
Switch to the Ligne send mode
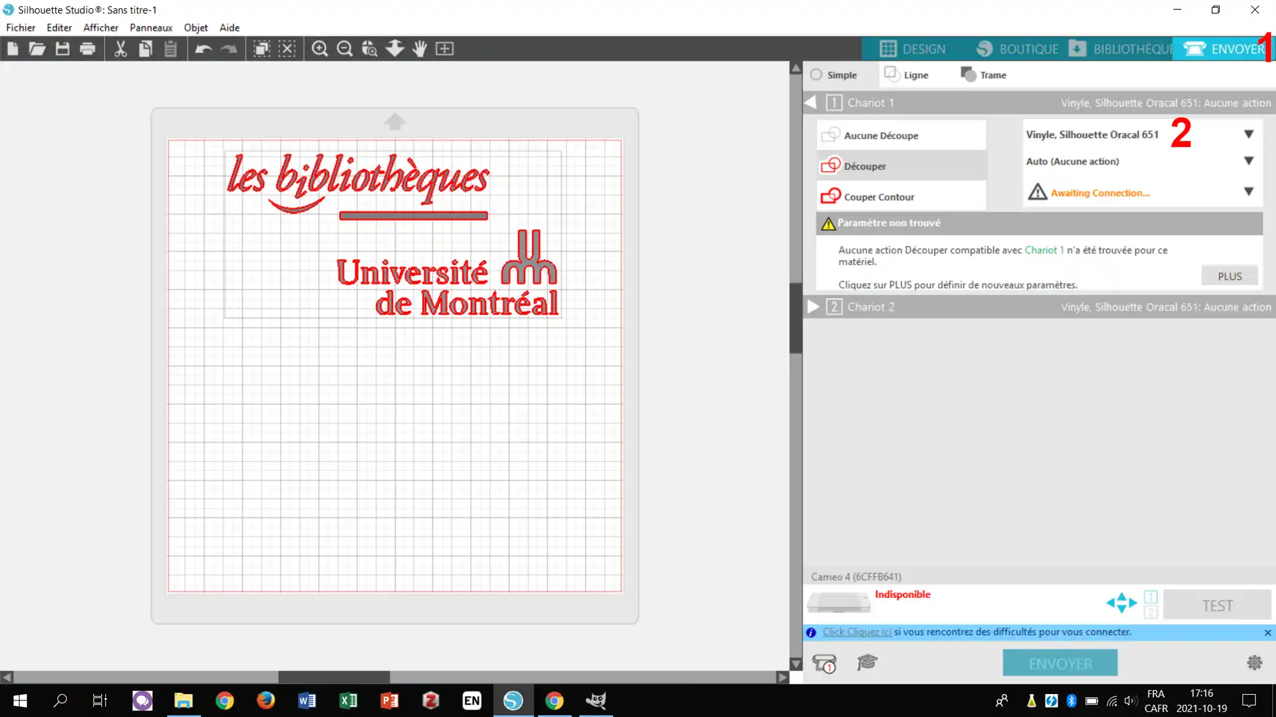[906, 75]
